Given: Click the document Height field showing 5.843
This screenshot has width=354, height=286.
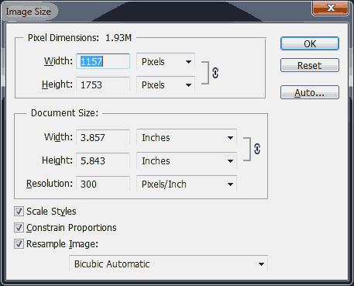Looking at the screenshot, I should coord(103,160).
